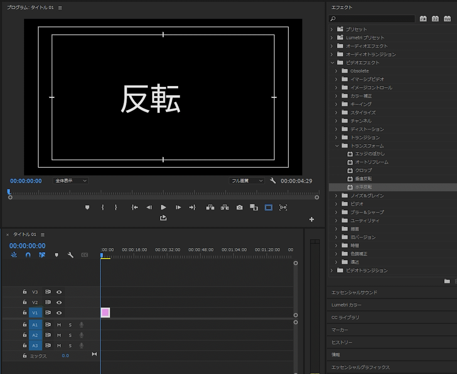This screenshot has width=457, height=374.
Task: Open the 全体表示 zoom level dropdown
Action: pos(71,181)
